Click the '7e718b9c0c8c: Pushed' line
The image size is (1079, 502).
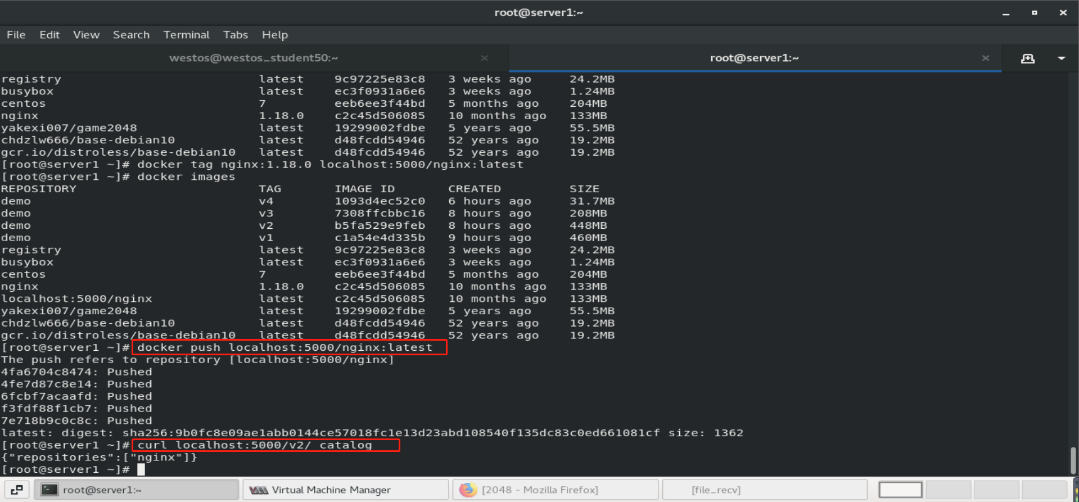point(76,421)
